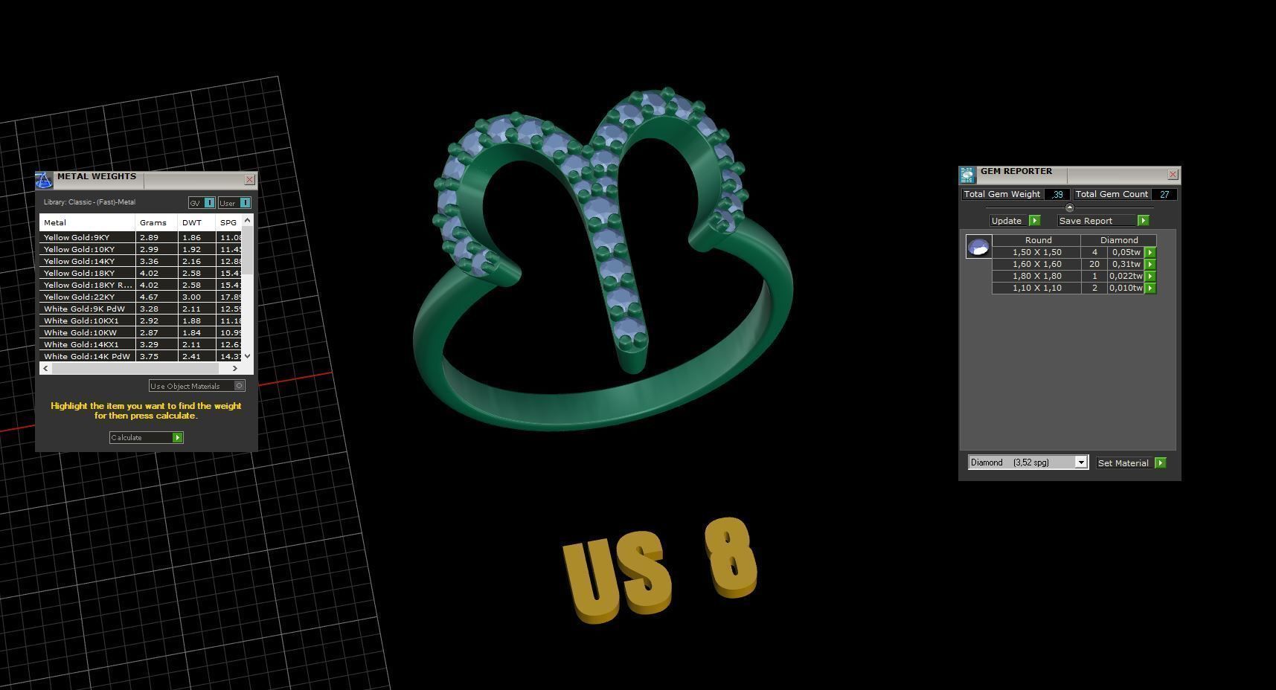Click the Diamond column header in Gem Reporter
This screenshot has height=690, width=1276.
pos(1119,240)
